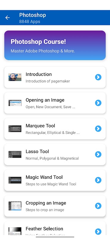Viewport: 110px width, 239px height.
Task: Open the Feather Selection lesson title
Action: pyautogui.click(x=44, y=229)
